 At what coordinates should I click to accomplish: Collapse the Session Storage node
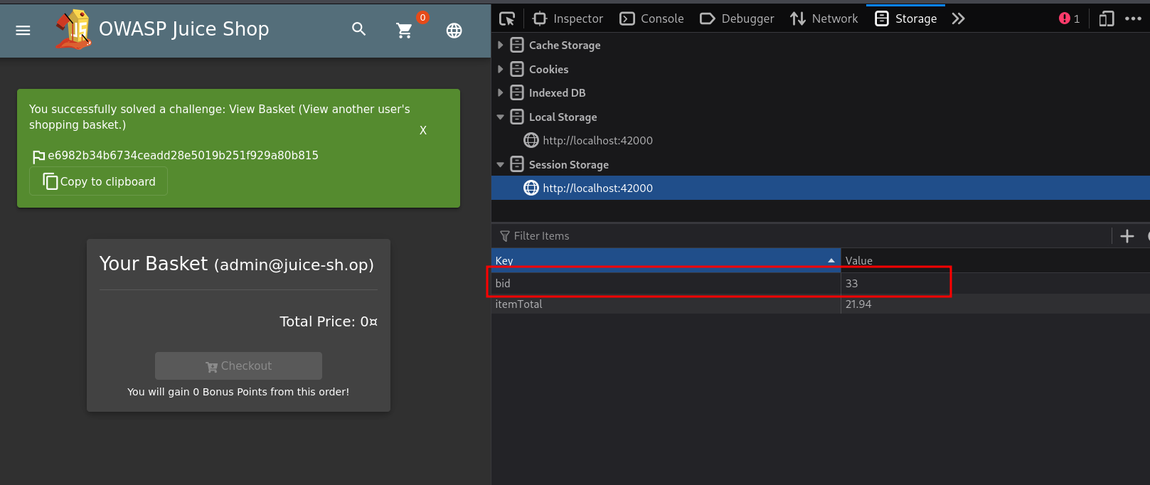click(x=501, y=165)
